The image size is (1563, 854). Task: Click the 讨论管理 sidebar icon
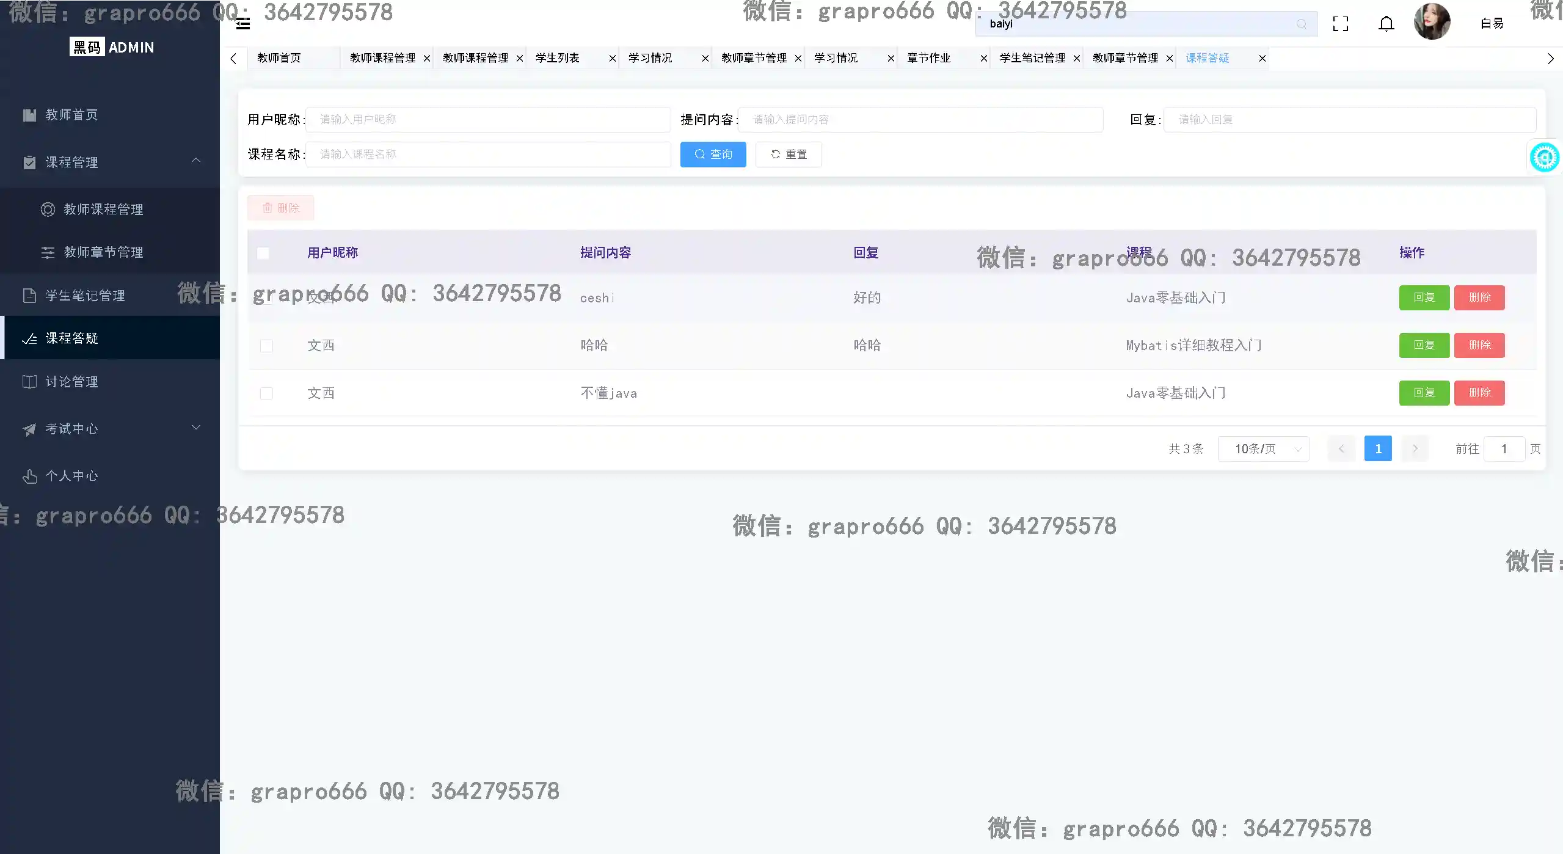tap(29, 381)
